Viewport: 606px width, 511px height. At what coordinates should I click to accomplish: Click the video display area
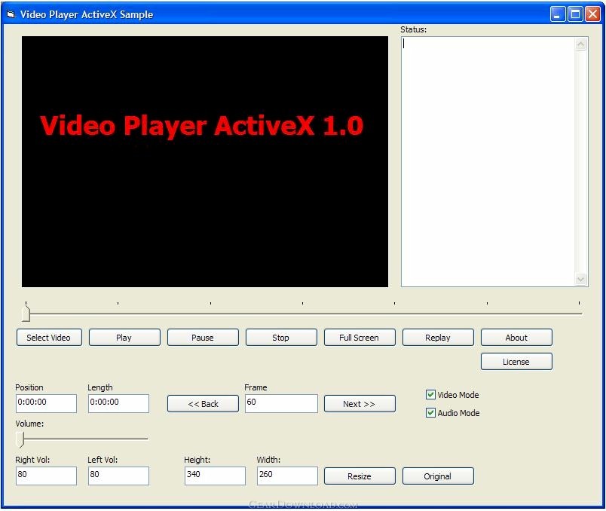(205, 161)
